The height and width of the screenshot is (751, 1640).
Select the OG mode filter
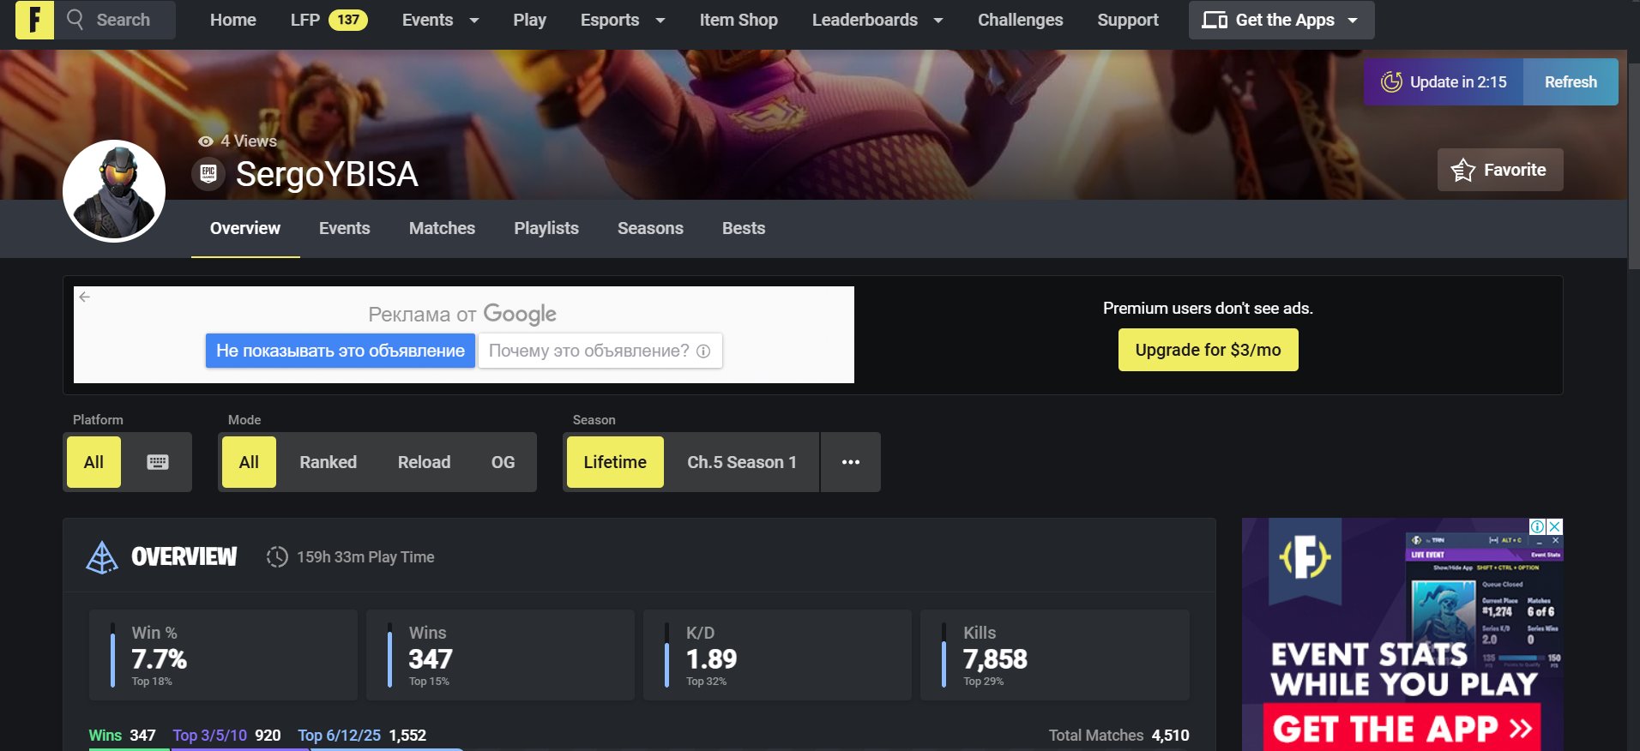(503, 462)
